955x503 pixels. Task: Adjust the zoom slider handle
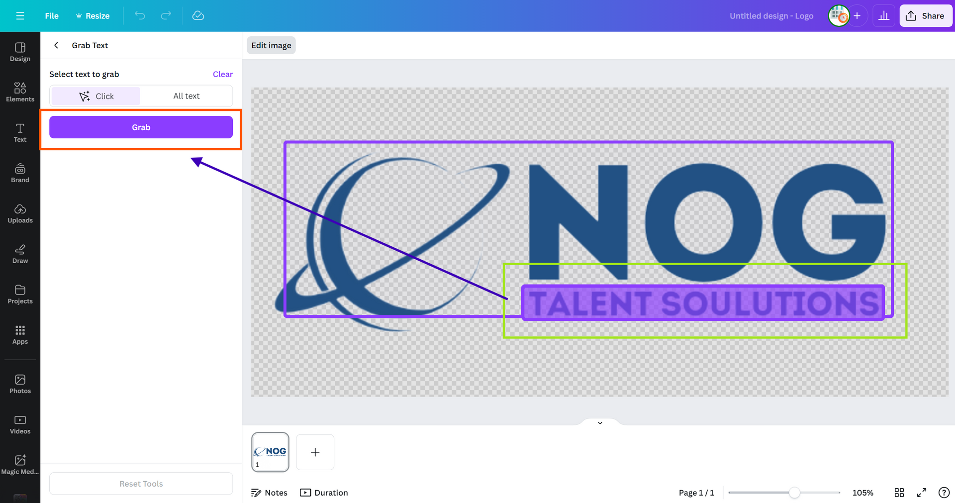(794, 493)
